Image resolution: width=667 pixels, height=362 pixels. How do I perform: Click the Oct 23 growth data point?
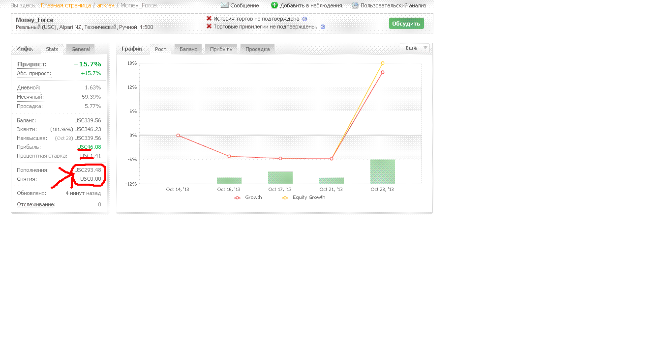[x=382, y=72]
